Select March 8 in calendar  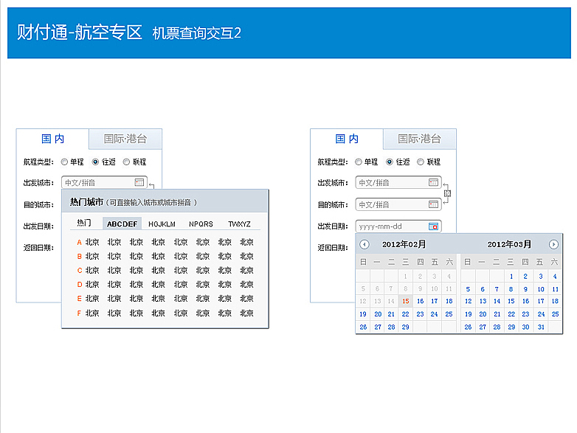tap(511, 289)
